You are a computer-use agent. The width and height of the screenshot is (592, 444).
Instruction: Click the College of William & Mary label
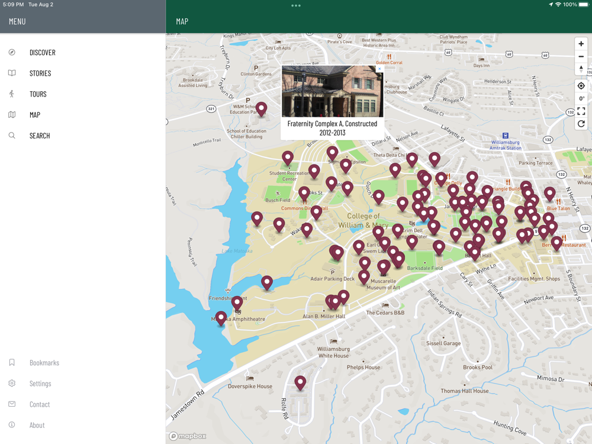pos(363,220)
